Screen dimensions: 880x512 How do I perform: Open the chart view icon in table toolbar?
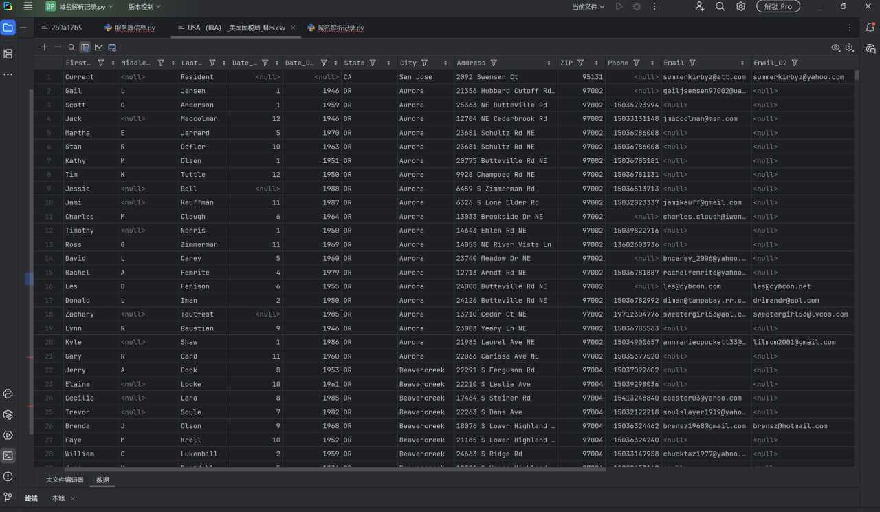99,47
